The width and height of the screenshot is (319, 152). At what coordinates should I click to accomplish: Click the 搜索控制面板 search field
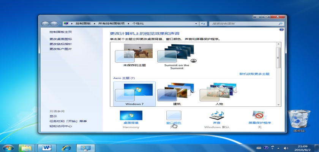(243, 24)
